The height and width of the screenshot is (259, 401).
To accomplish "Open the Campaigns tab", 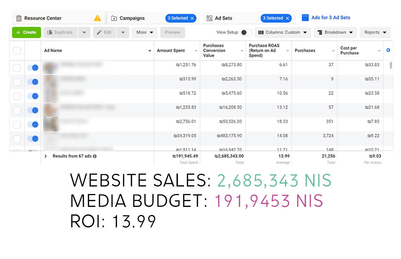I will click(x=132, y=18).
